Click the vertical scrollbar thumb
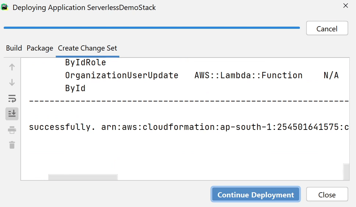The height and width of the screenshot is (207, 356). coord(346,172)
